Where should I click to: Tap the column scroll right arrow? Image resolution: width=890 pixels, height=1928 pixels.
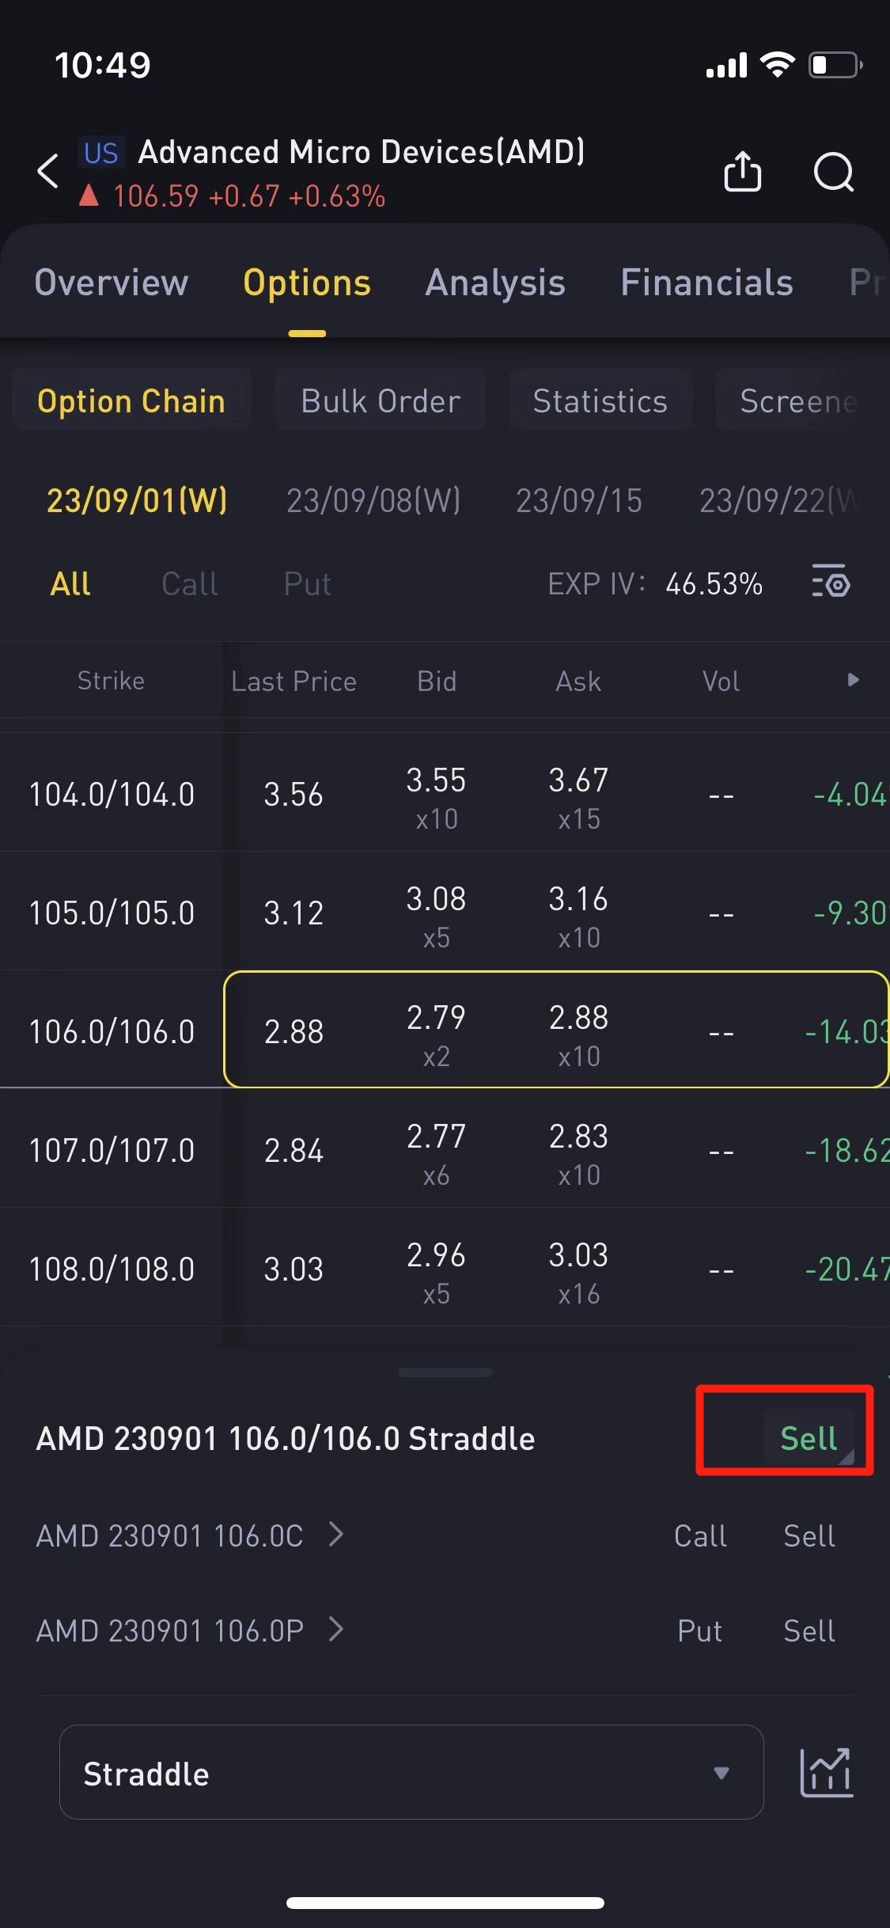(853, 680)
